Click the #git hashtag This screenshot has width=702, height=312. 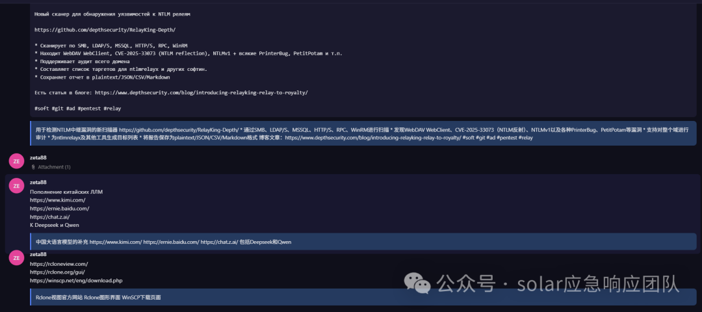click(57, 109)
